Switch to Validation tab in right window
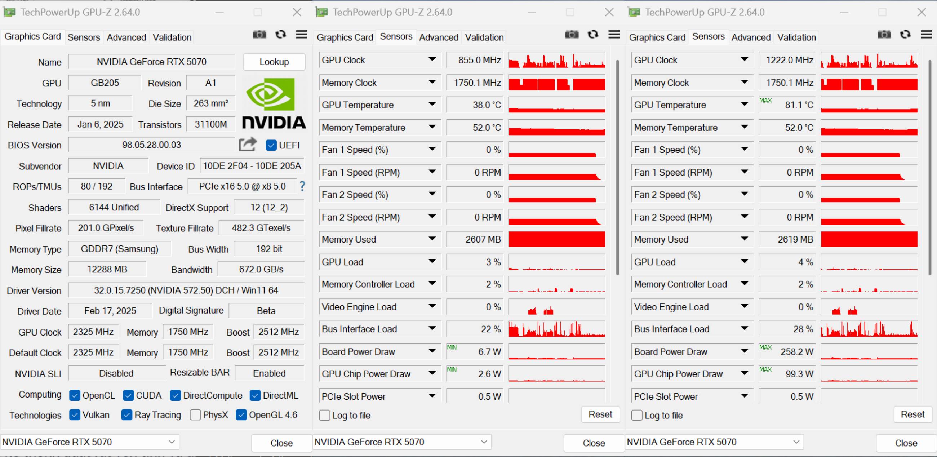The image size is (937, 457). (x=796, y=37)
